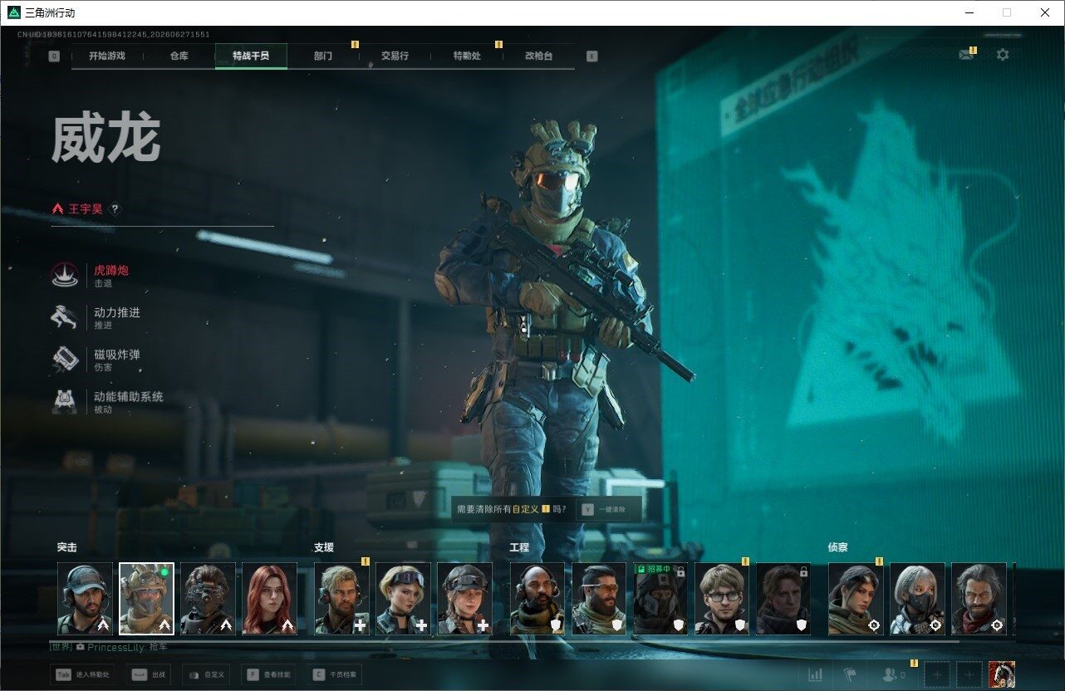1065x691 pixels.
Task: Select the 磁吸炸弹 skill icon
Action: coord(65,359)
